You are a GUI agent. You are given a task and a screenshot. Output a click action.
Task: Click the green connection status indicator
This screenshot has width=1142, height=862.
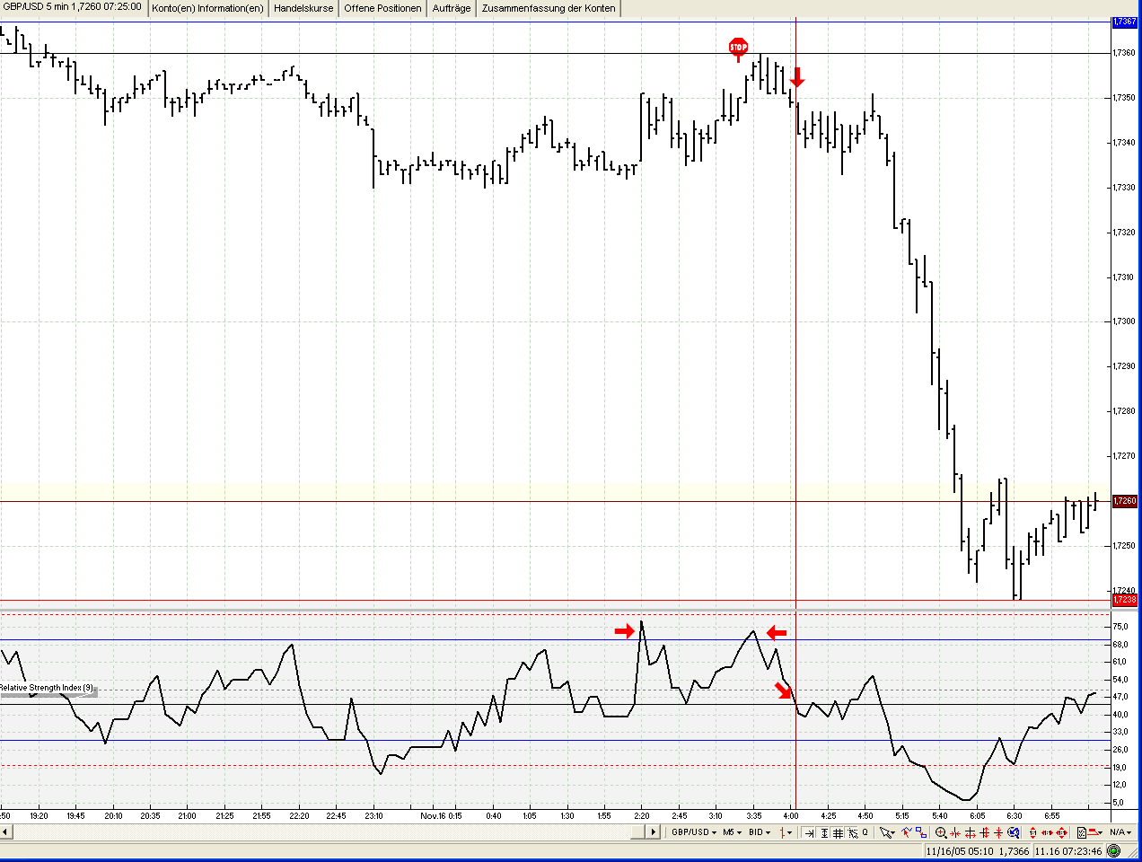click(x=1113, y=850)
